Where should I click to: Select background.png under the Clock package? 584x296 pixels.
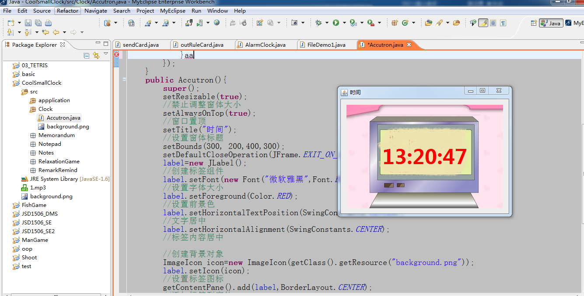[x=68, y=127]
